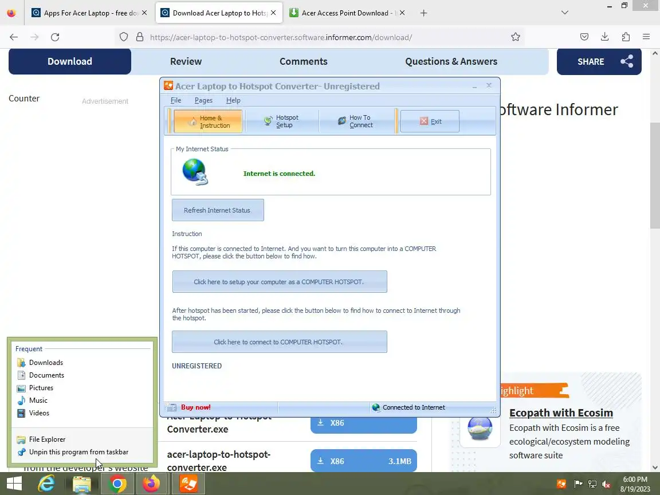Click Ecopath with Ecosim thumbnail icon
The image size is (660, 495).
coord(480,428)
